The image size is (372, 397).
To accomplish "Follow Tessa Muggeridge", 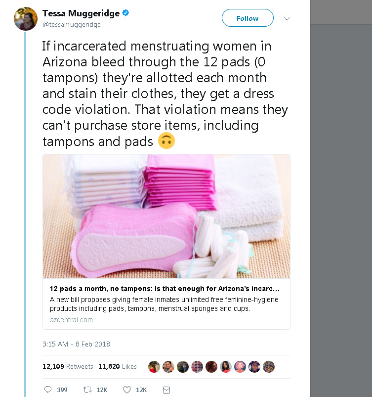I will 248,18.
